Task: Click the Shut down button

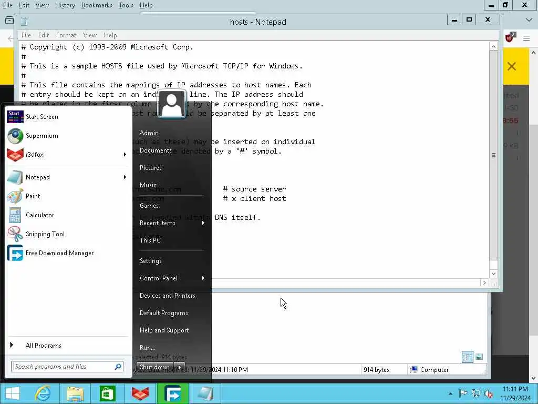Action: 155,367
